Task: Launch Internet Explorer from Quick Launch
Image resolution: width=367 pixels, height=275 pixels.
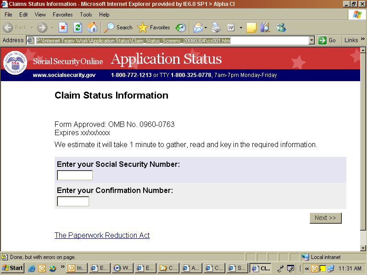Action: [x=32, y=268]
